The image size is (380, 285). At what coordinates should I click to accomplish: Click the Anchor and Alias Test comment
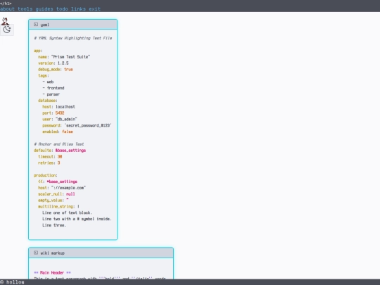point(59,144)
